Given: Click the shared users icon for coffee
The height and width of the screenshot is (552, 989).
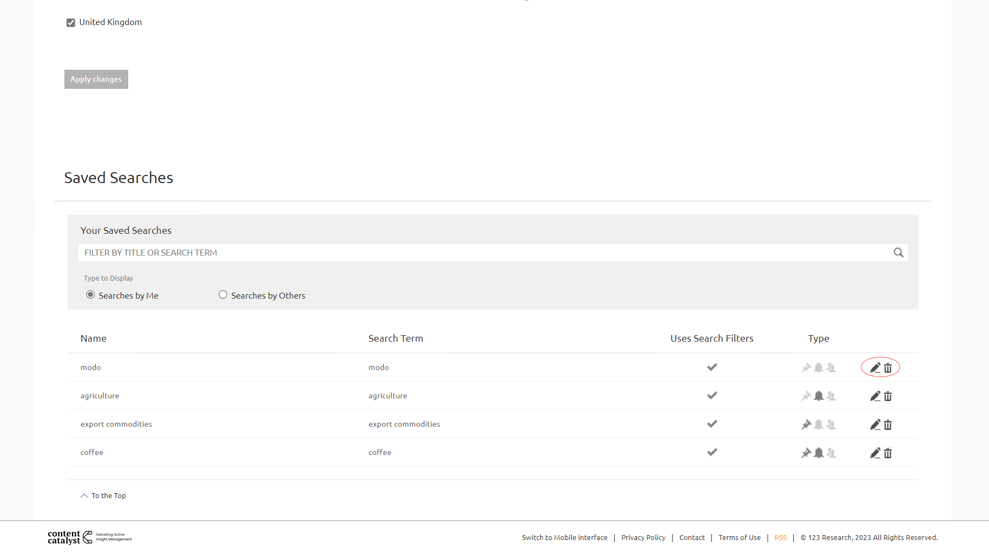Looking at the screenshot, I should tap(831, 453).
